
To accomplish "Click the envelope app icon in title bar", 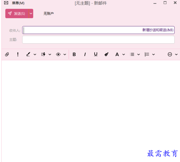I will tap(6, 3).
